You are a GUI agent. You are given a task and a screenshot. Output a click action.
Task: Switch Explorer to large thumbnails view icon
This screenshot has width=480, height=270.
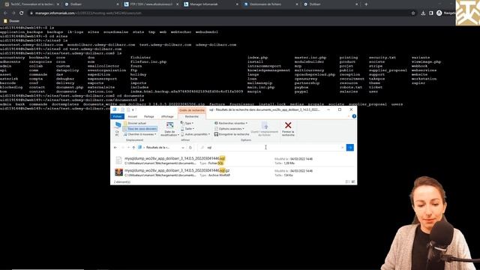(353, 181)
